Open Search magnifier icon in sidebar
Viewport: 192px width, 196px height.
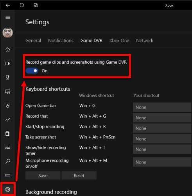tap(8, 161)
